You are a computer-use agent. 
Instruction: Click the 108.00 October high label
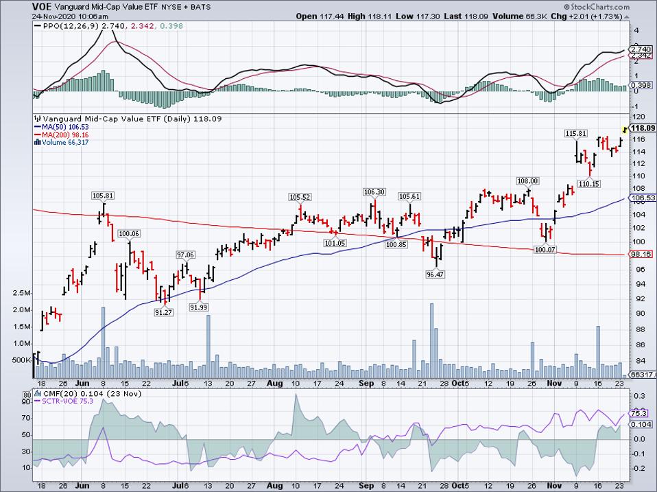pos(527,181)
